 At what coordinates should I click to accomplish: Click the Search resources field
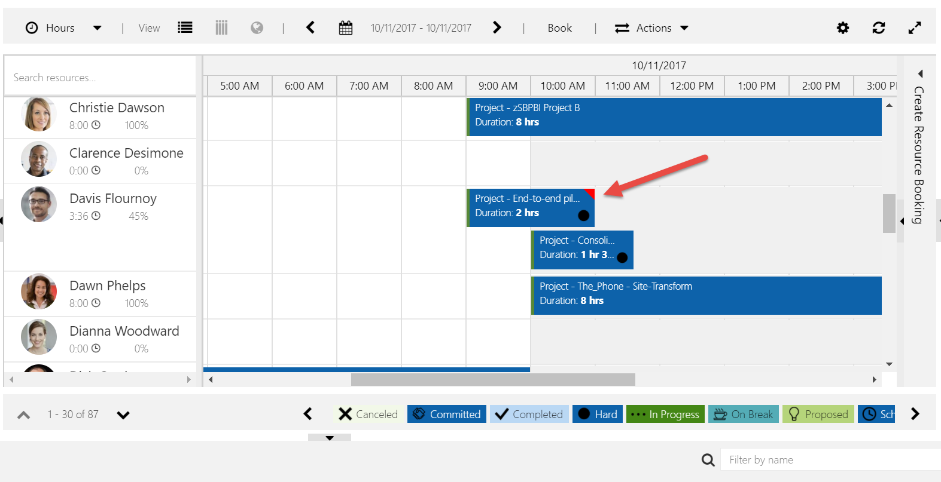pyautogui.click(x=100, y=77)
